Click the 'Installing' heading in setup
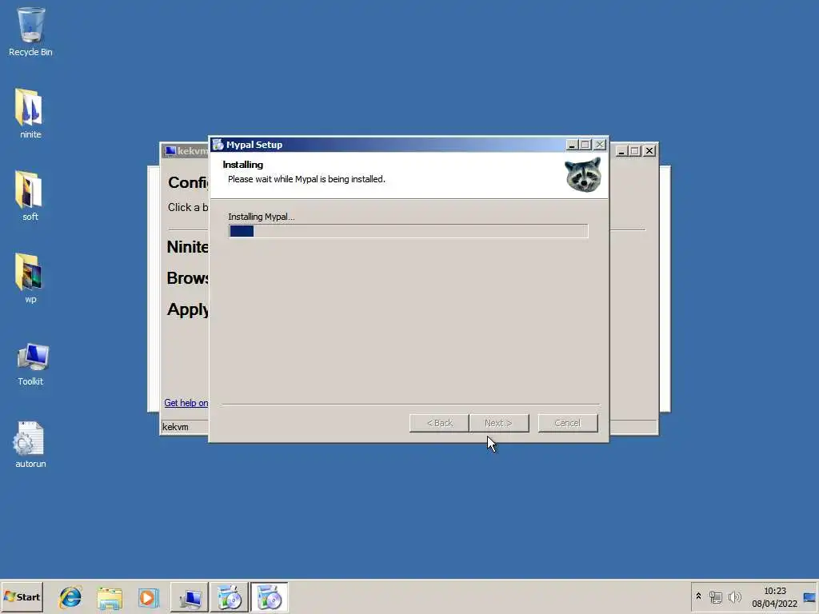The image size is (819, 614). (243, 165)
